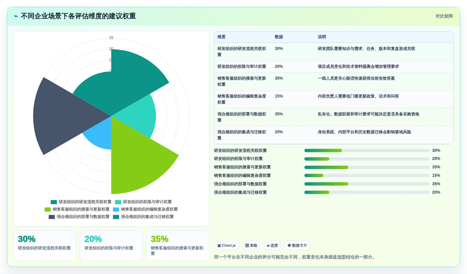Toggle legend swatch for 强合规组织的集成与迁移权重
Image resolution: width=467 pixels, height=274 pixels.
coord(116,217)
